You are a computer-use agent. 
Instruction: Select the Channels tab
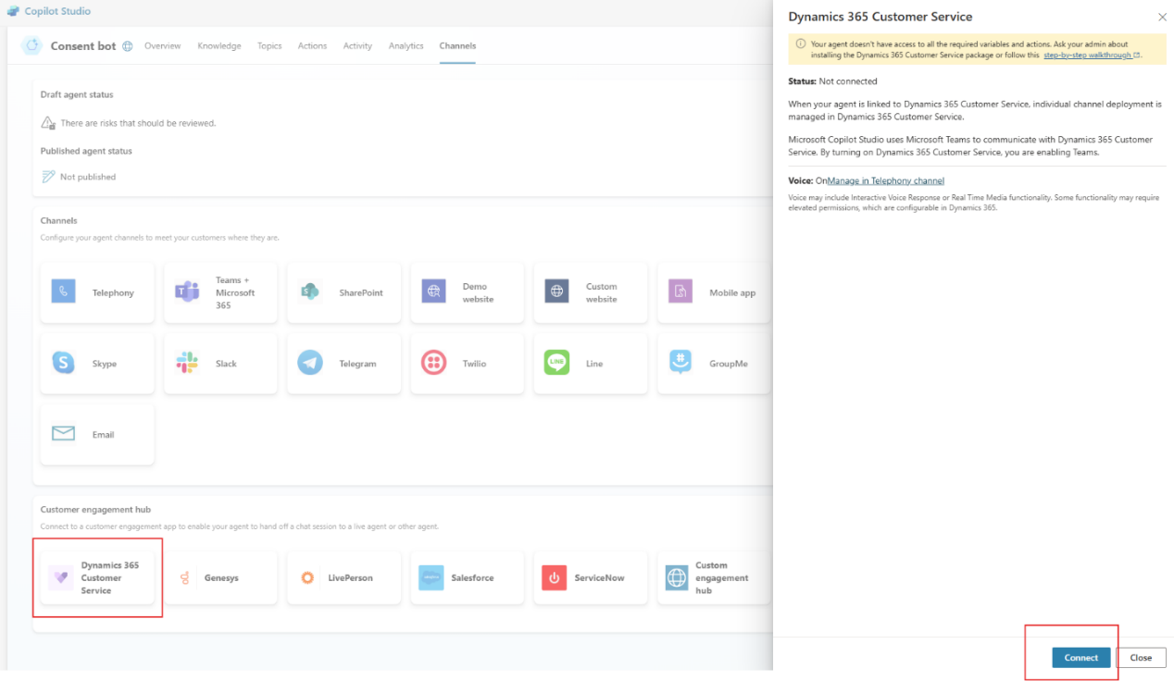coord(457,46)
